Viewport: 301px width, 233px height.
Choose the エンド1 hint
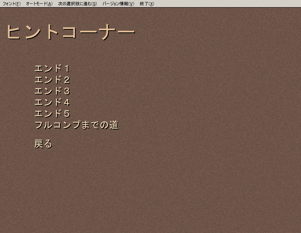tap(52, 69)
